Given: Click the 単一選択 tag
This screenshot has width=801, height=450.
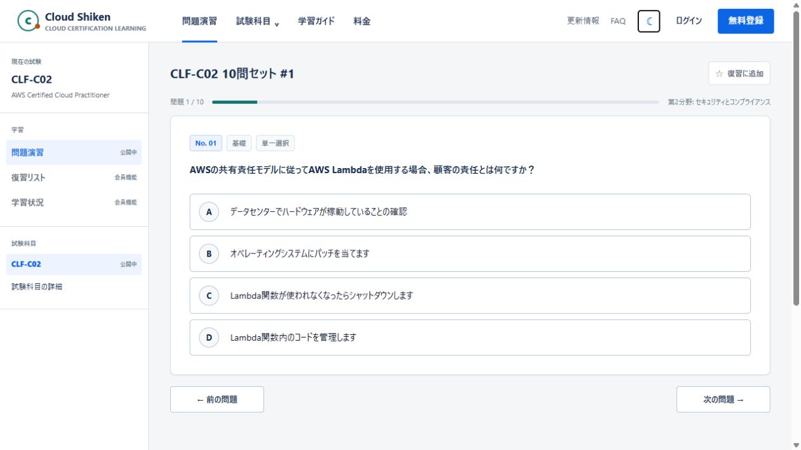Looking at the screenshot, I should coord(275,143).
